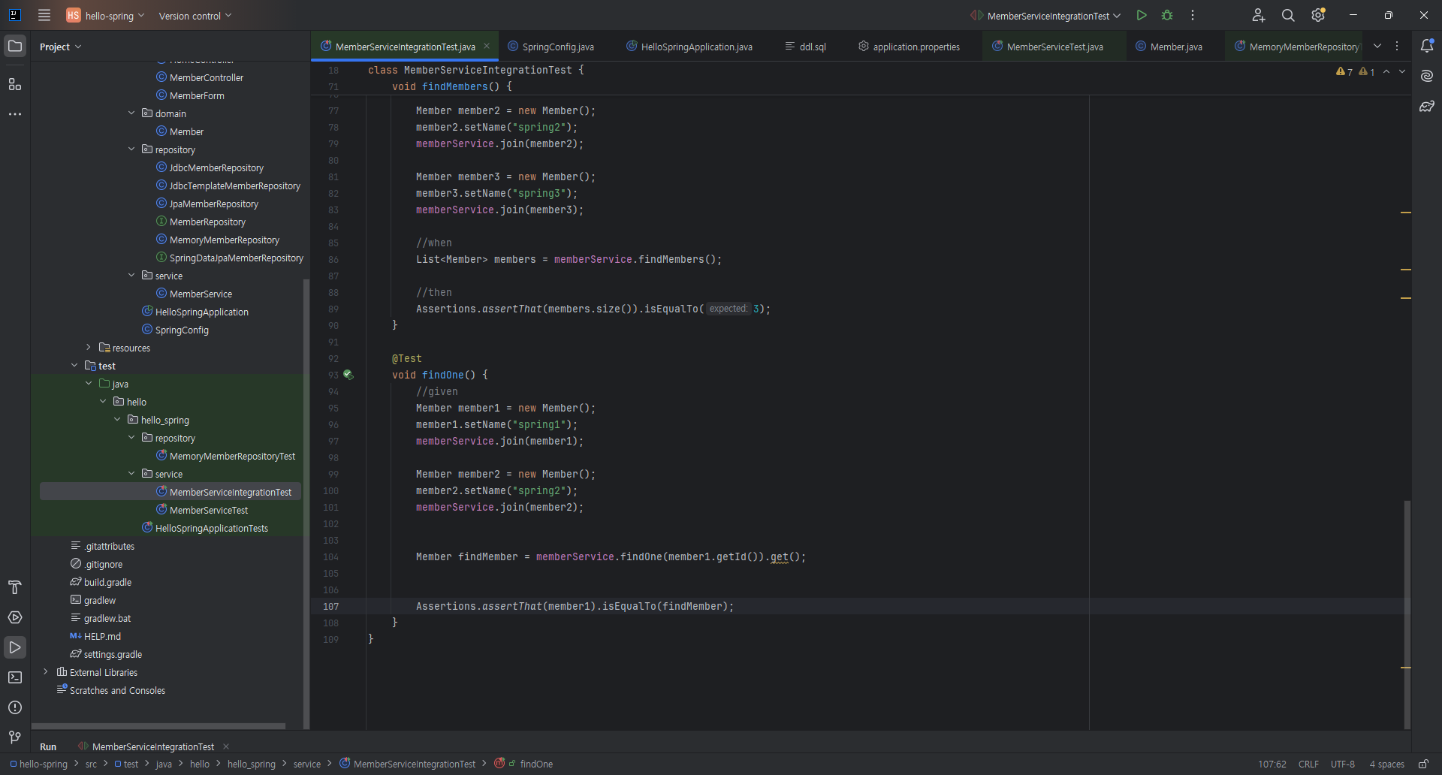Click the warnings count inspection widget
The image size is (1442, 775).
coord(1355,72)
